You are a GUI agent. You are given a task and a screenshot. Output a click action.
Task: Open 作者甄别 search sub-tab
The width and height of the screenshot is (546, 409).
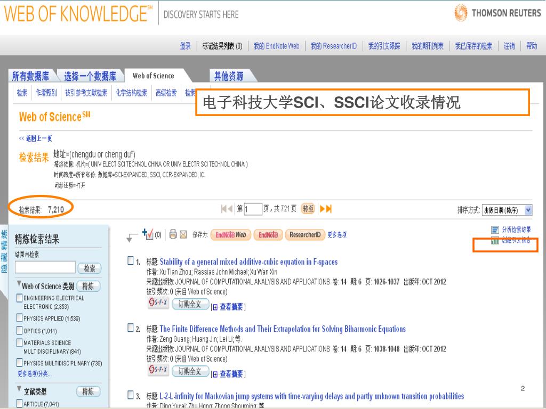coord(46,93)
